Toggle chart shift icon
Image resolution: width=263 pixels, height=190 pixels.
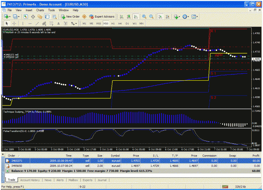tap(167, 16)
